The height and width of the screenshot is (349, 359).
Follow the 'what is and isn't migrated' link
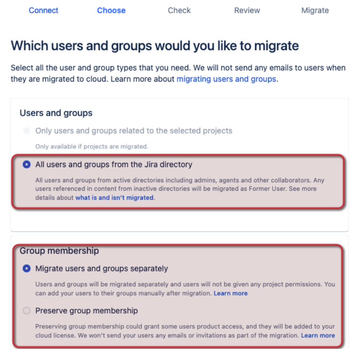pos(114,197)
